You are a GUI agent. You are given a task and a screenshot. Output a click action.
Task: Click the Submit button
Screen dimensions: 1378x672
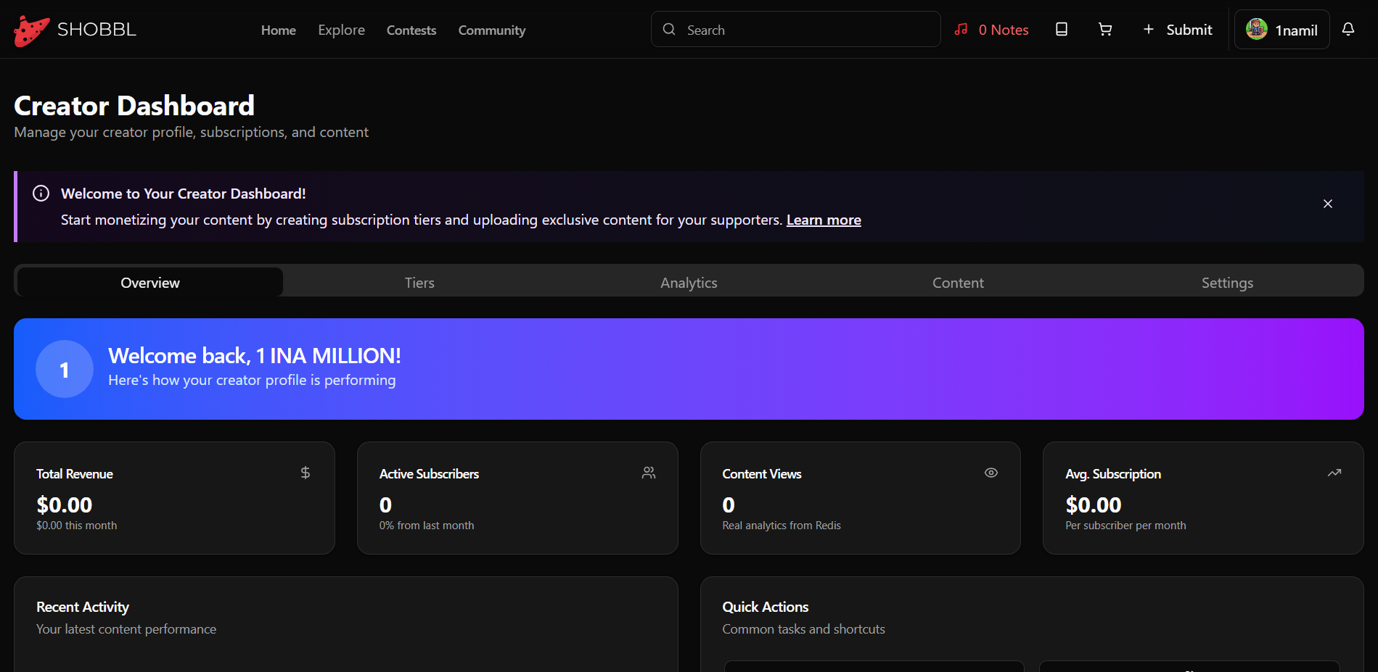[x=1177, y=29]
